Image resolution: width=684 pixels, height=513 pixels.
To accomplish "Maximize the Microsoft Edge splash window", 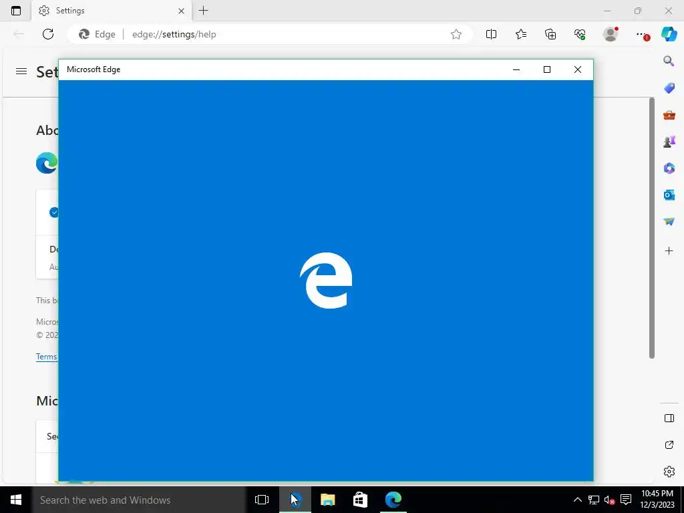I will (546, 69).
